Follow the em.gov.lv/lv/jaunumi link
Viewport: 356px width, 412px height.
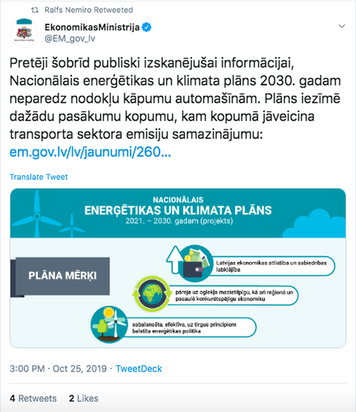click(90, 152)
